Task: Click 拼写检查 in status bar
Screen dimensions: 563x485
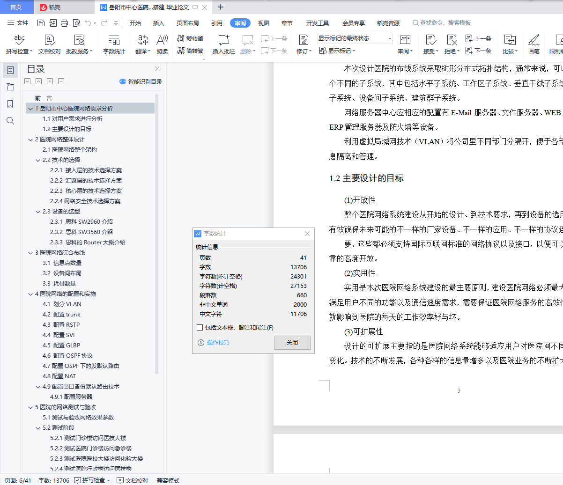Action: (x=92, y=480)
